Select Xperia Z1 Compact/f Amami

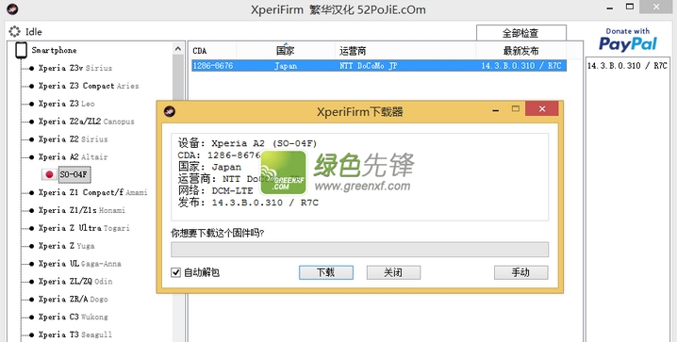pos(92,192)
